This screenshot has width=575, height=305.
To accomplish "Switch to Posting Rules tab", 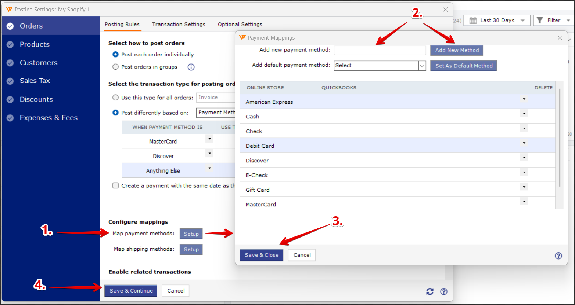I will [x=122, y=24].
